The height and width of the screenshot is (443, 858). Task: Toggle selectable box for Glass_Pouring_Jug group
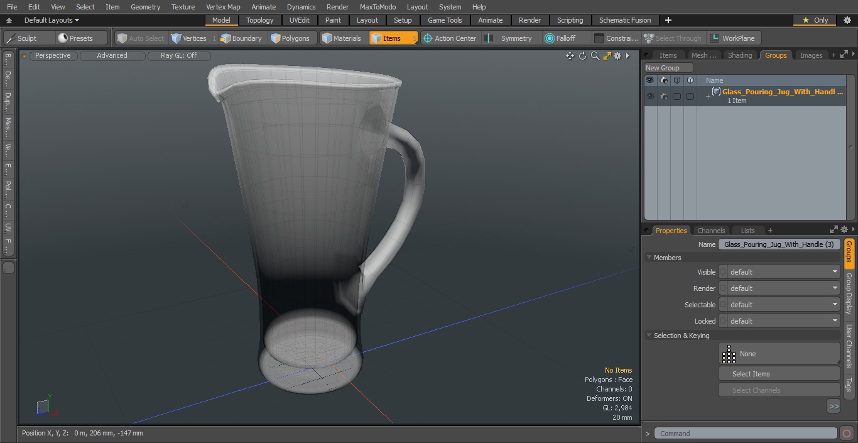676,96
